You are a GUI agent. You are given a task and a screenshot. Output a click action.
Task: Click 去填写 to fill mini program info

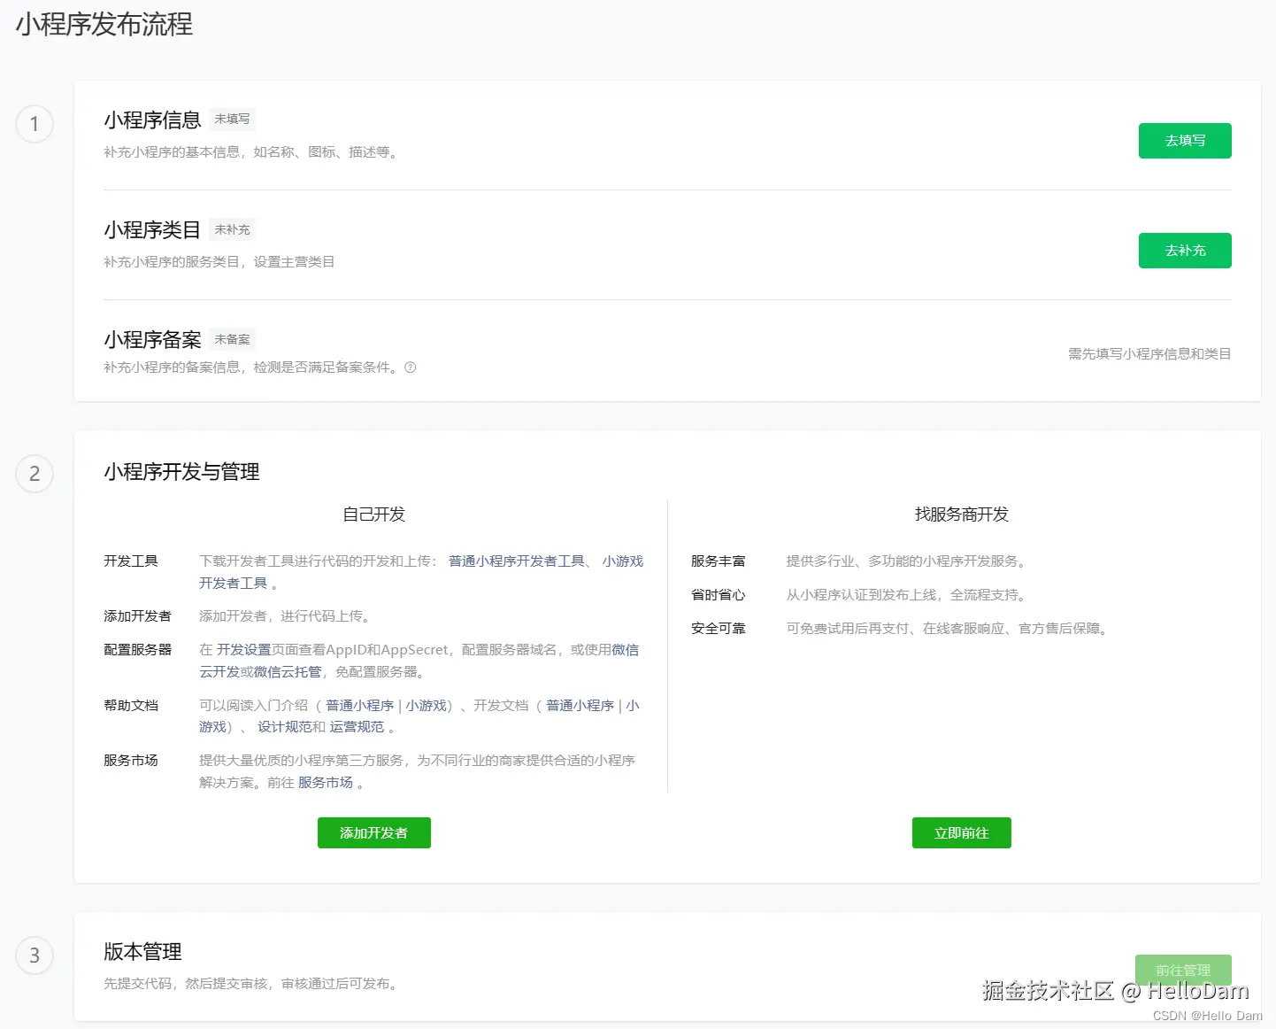1185,140
